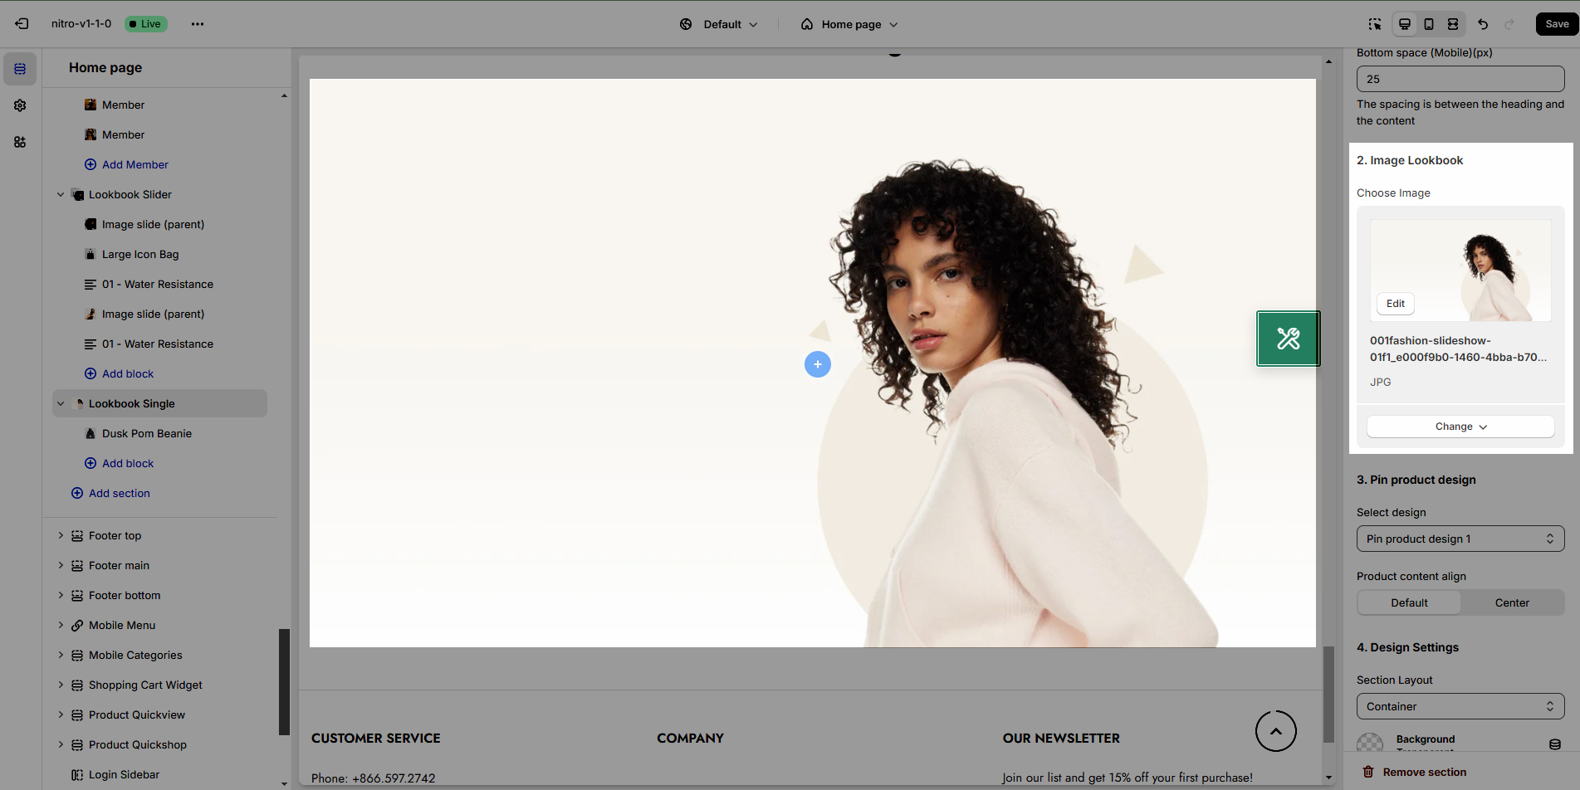Select first Image slide (parent) block
1580x790 pixels.
(153, 225)
